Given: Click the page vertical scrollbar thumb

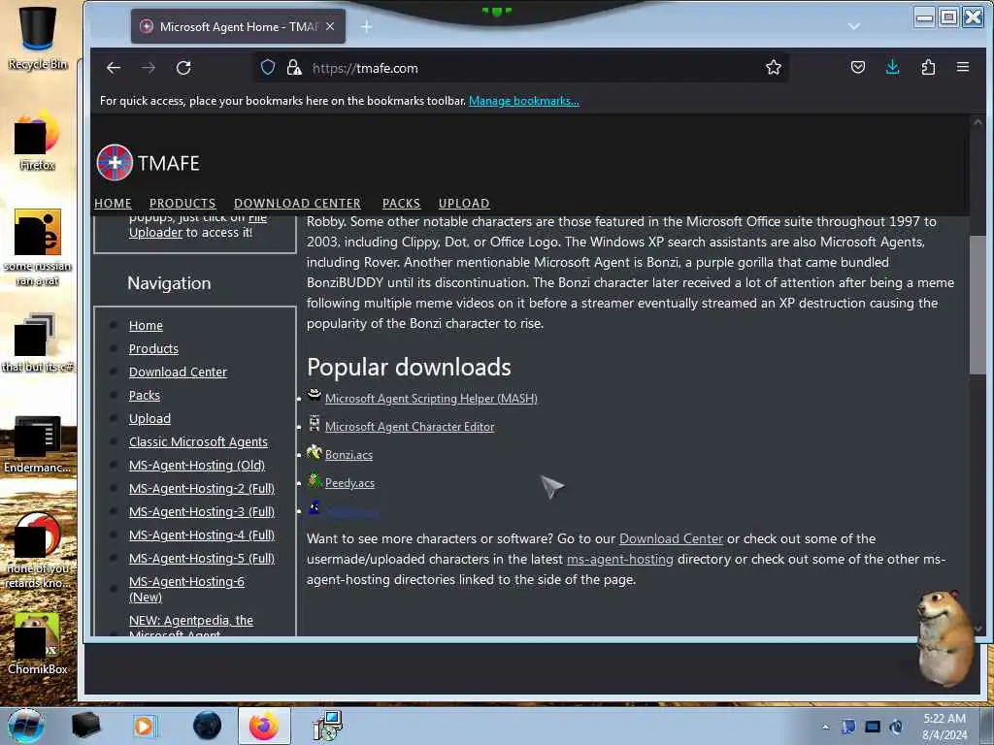Looking at the screenshot, I should 977,304.
